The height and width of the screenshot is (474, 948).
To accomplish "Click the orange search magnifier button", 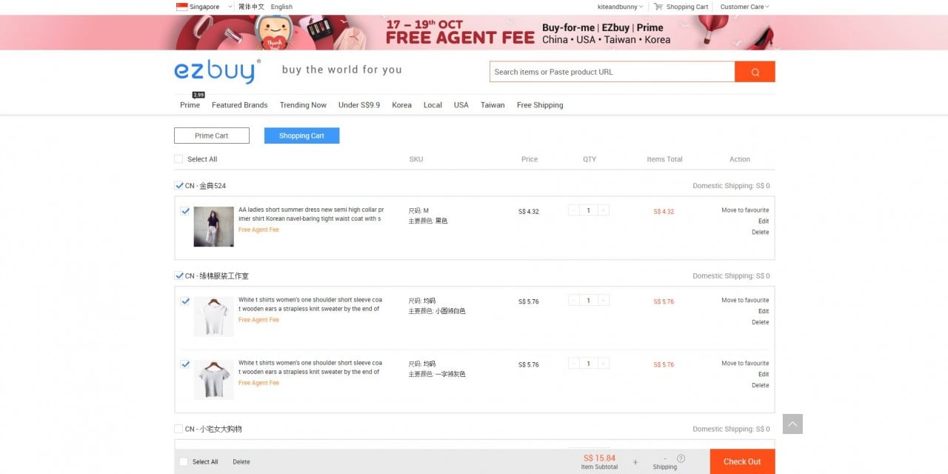I will pyautogui.click(x=755, y=72).
